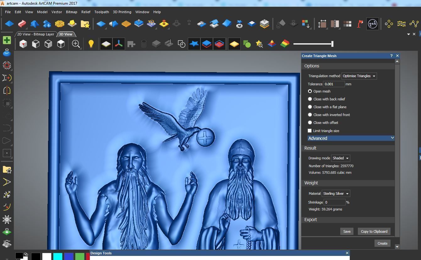Close the Design Tools panel

347,253
